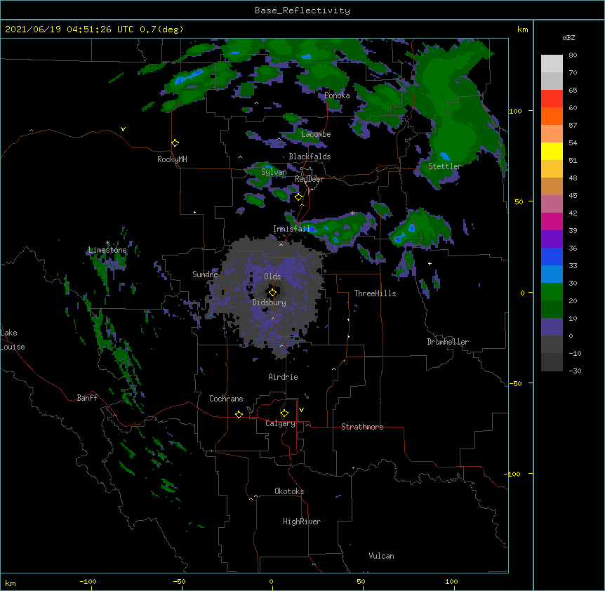Click the Ponoka label
The image size is (605, 591).
[337, 95]
